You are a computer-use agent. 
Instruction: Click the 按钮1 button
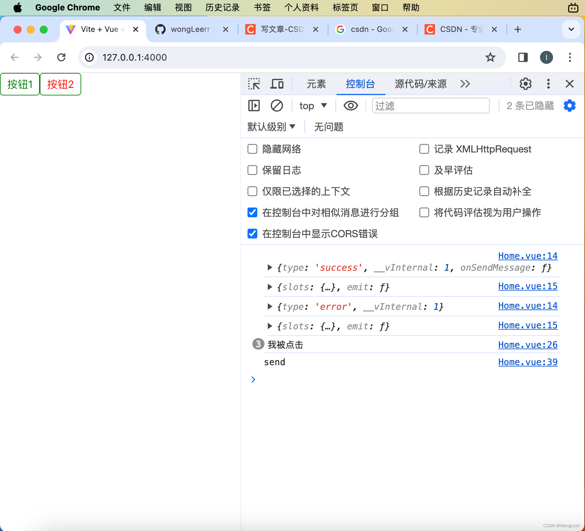[20, 84]
